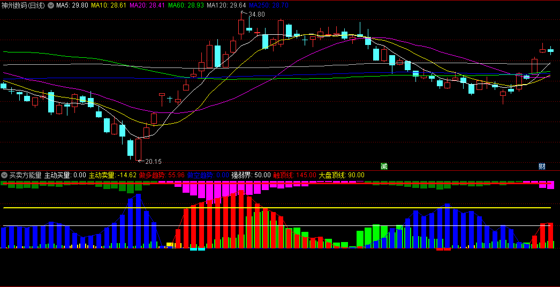This screenshot has height=287, width=560.
Task: Select the MA60: 28.93 label
Action: point(186,5)
